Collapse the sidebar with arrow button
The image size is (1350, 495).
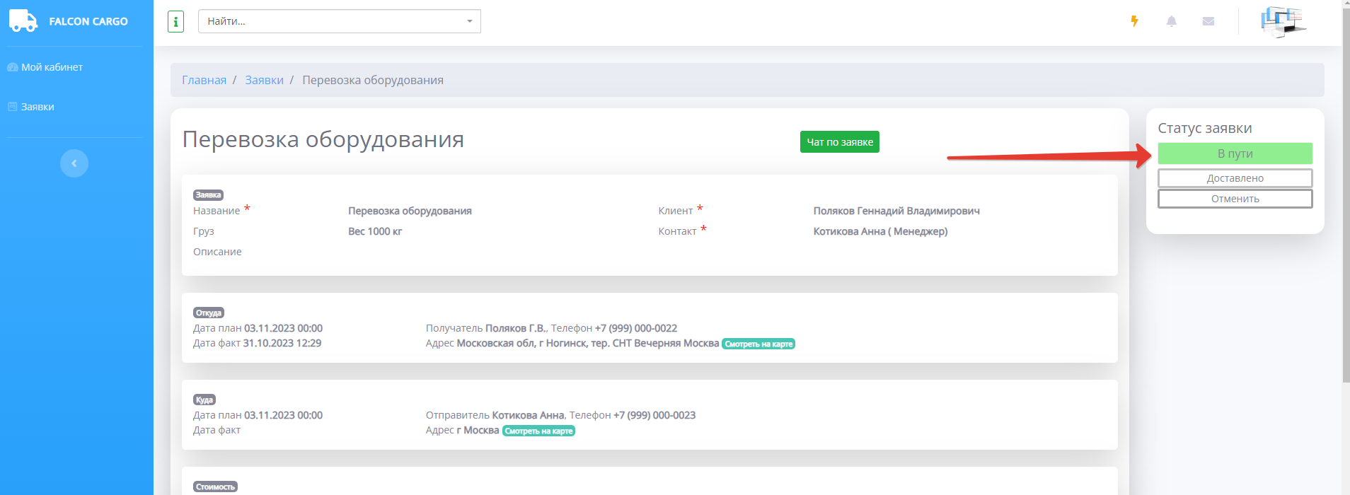[74, 163]
